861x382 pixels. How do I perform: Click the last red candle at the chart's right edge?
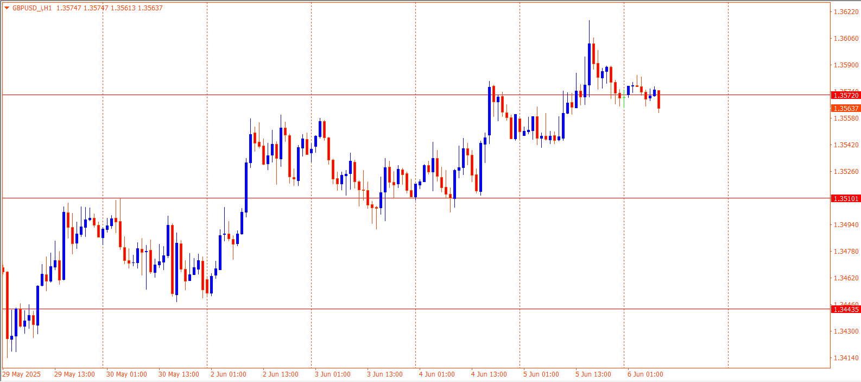(x=659, y=99)
